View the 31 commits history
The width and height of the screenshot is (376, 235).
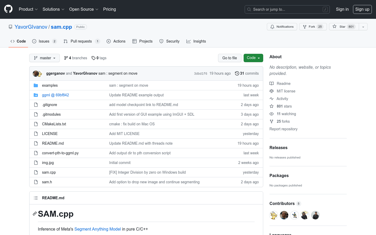tap(247, 73)
